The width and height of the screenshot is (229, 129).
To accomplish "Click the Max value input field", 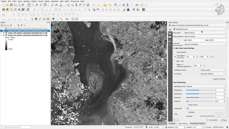I will tap(218, 40).
